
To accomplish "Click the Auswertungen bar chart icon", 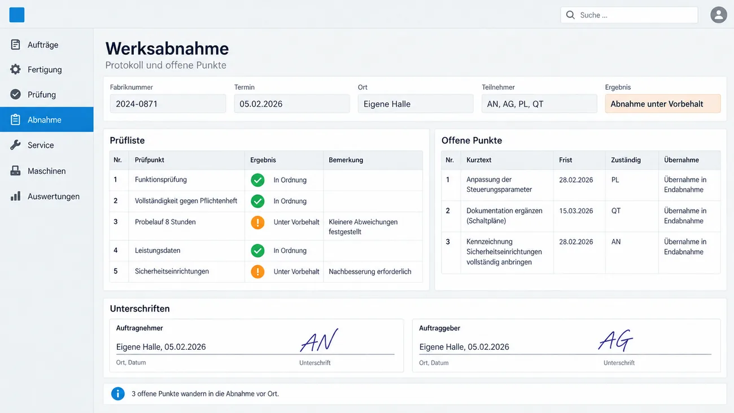I will [16, 196].
